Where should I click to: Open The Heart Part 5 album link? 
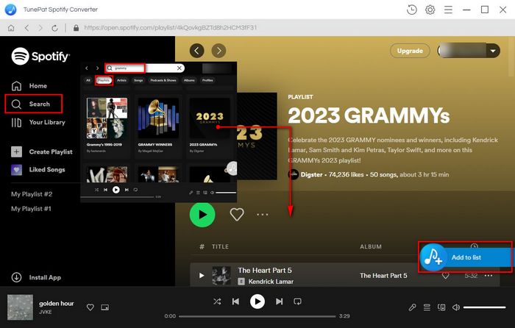pyautogui.click(x=383, y=276)
